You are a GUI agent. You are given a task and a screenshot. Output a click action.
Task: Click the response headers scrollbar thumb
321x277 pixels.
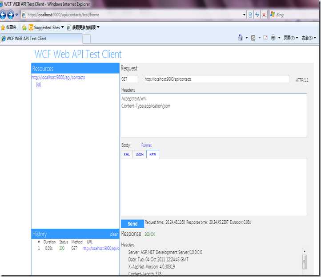click(305, 262)
